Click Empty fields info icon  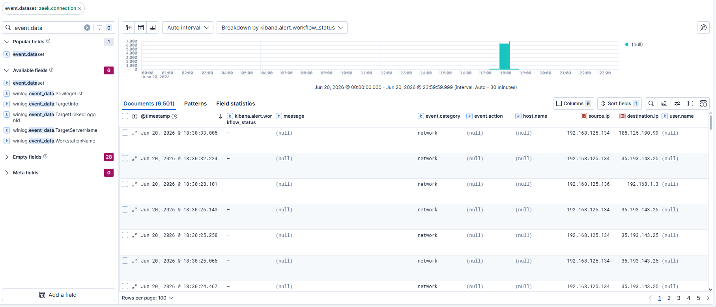[45, 157]
